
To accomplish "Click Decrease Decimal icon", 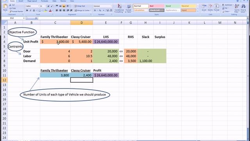I will (111, 11).
